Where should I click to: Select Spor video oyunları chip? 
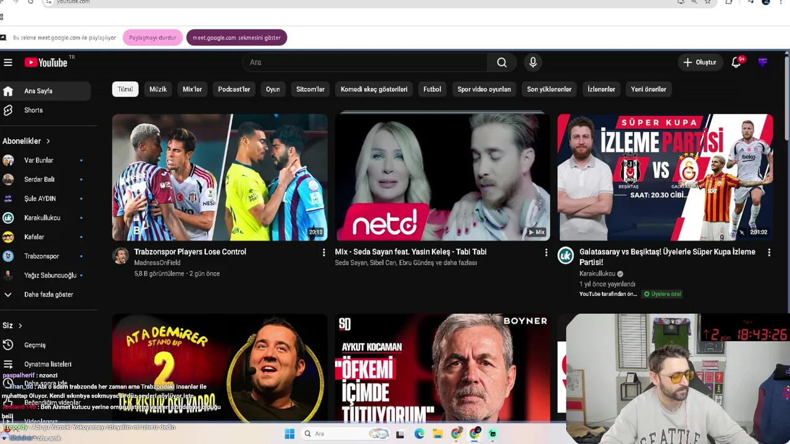click(x=484, y=89)
